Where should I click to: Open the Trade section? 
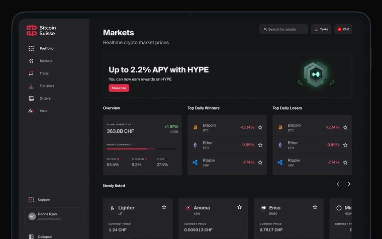click(x=44, y=73)
